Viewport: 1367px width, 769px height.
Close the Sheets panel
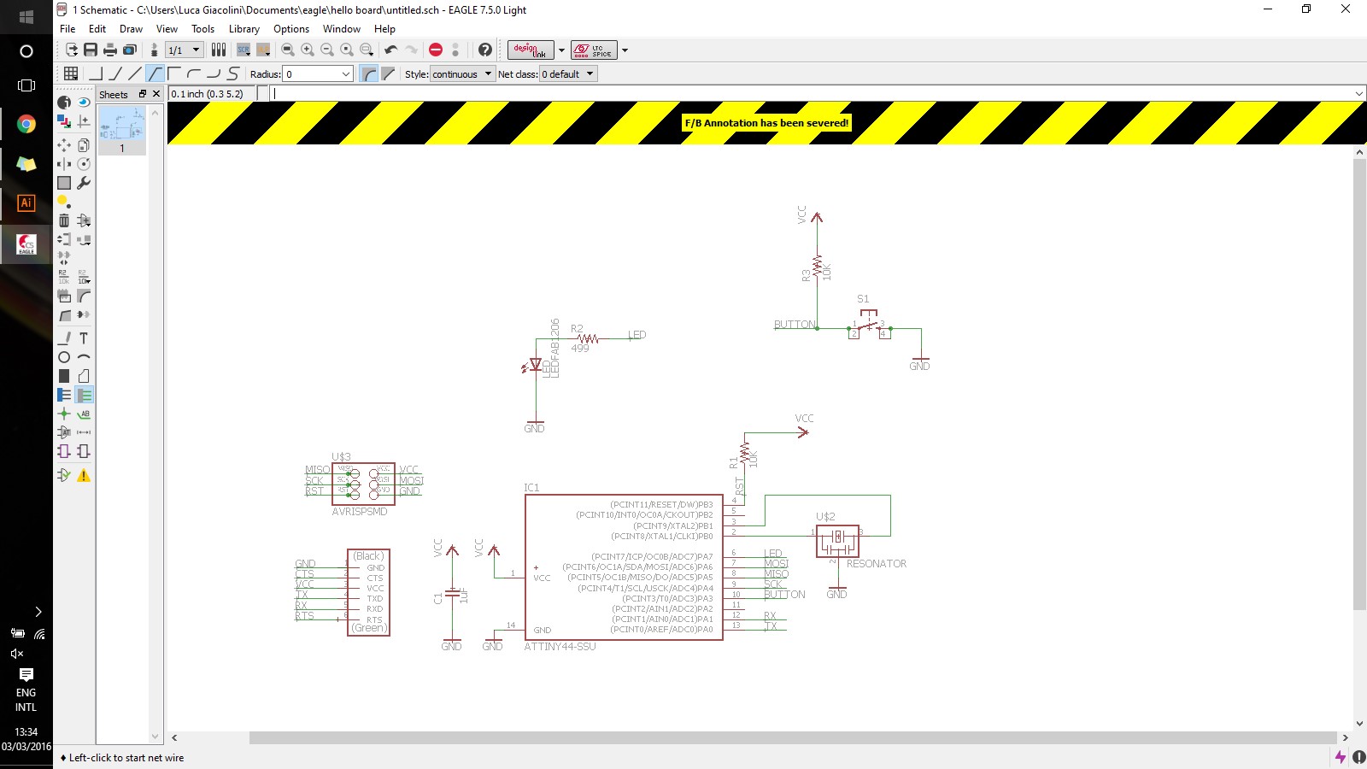point(156,94)
